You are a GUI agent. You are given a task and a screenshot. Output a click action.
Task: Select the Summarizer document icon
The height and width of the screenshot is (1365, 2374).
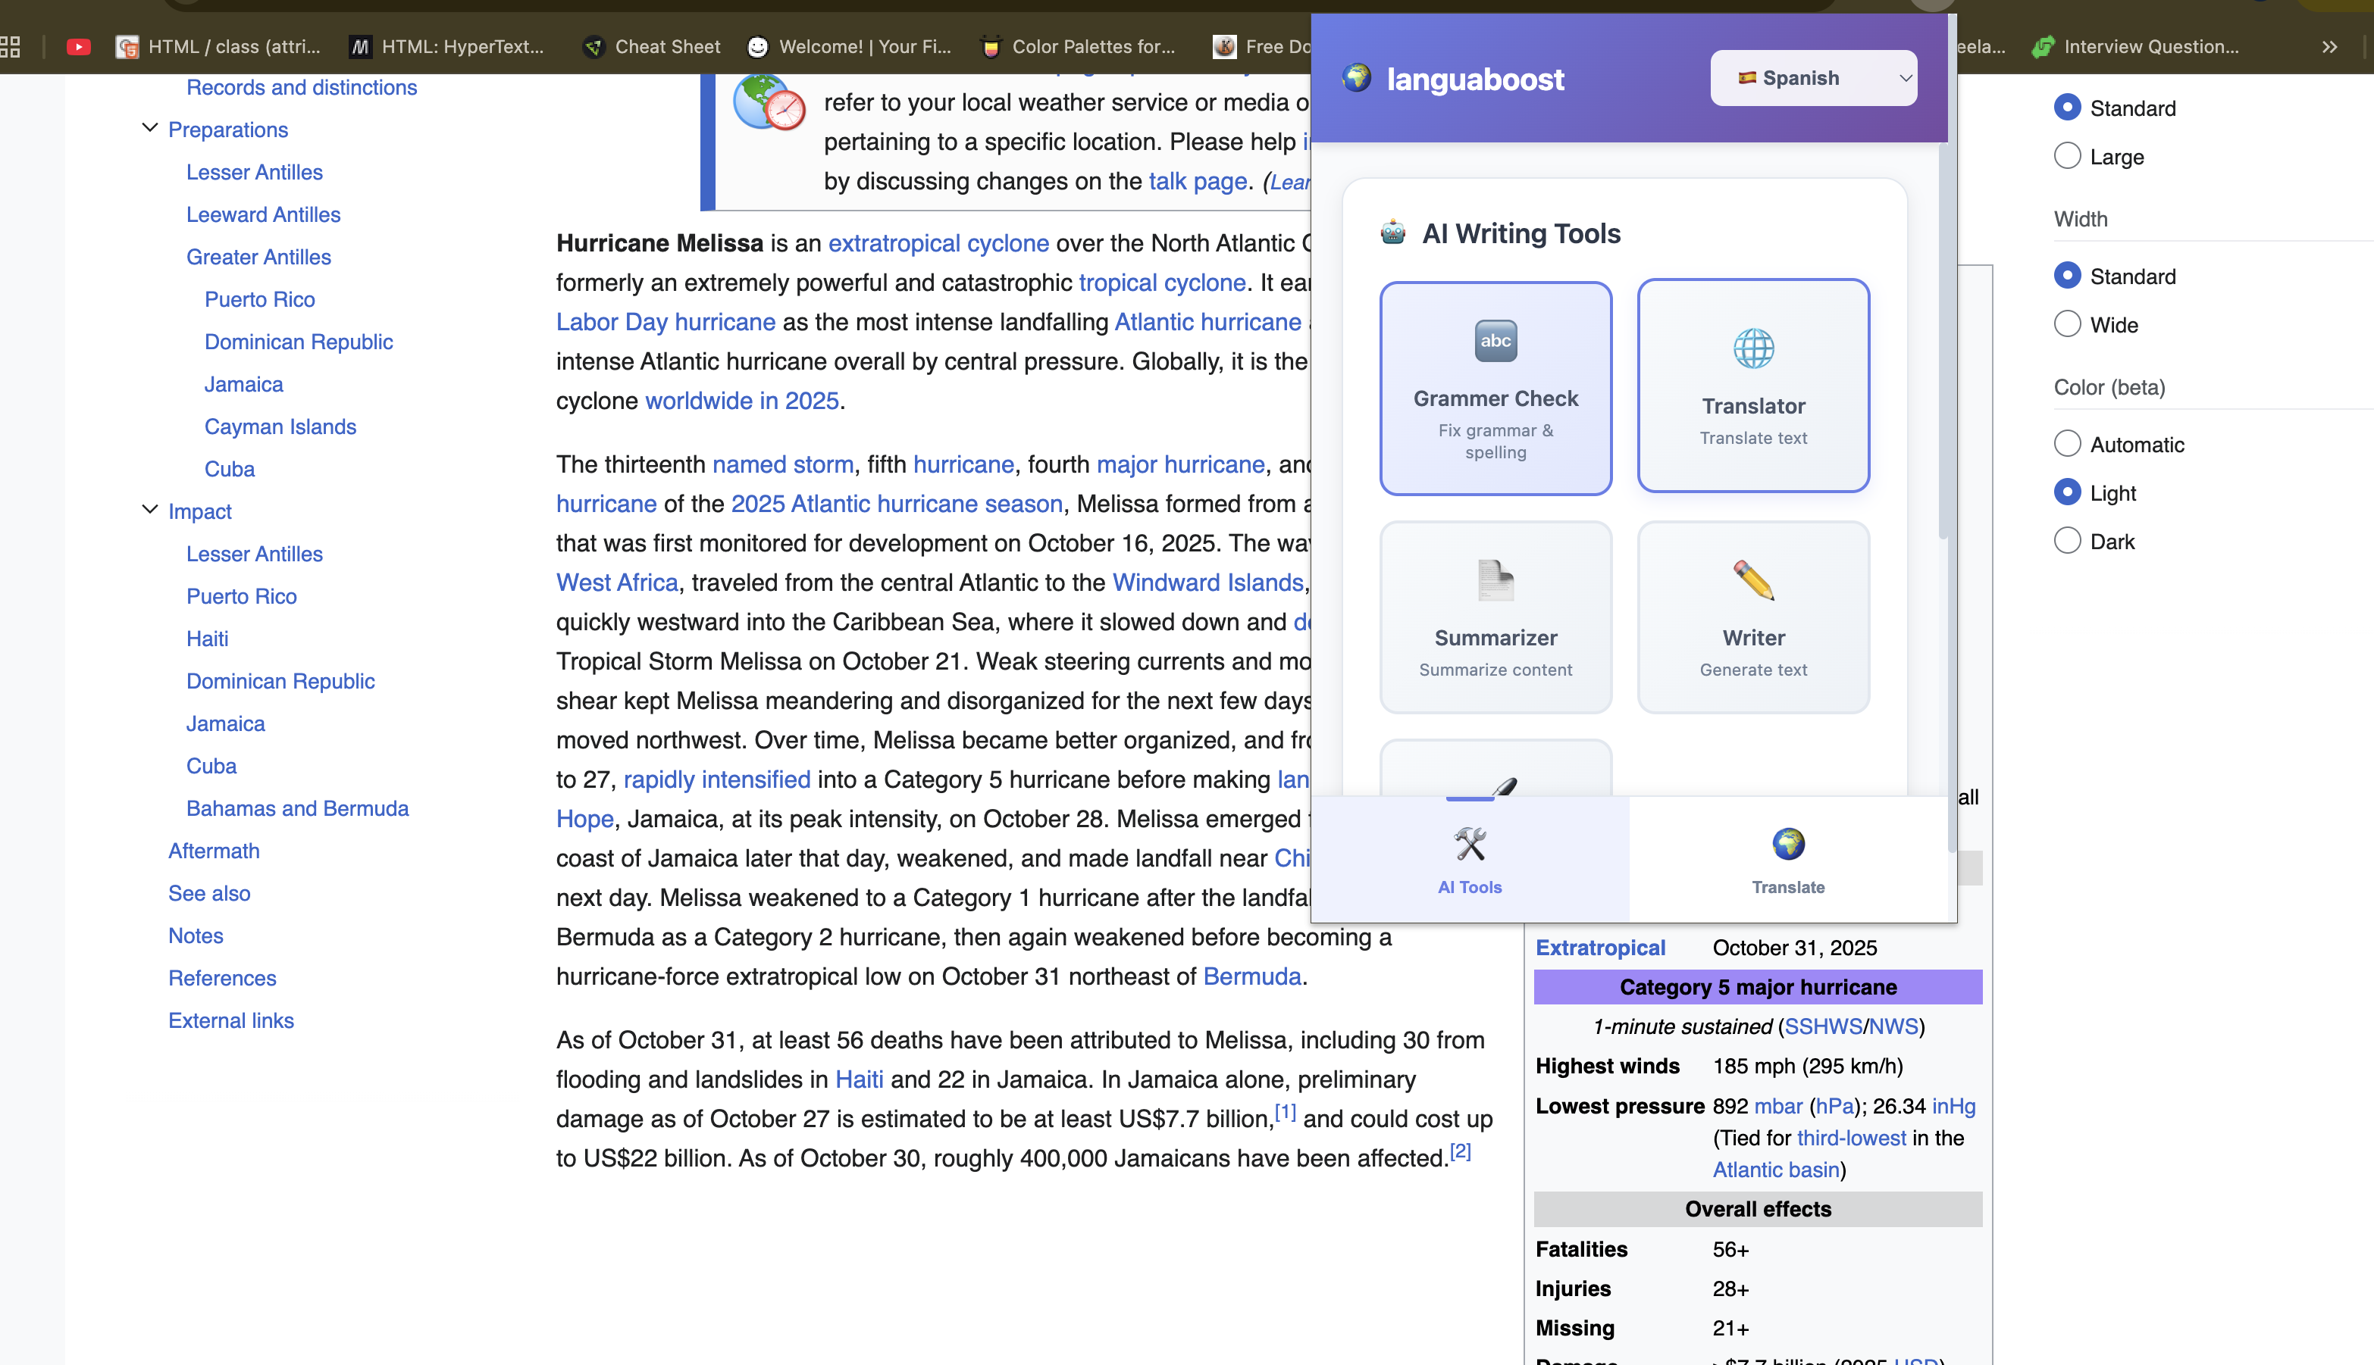[x=1495, y=580]
